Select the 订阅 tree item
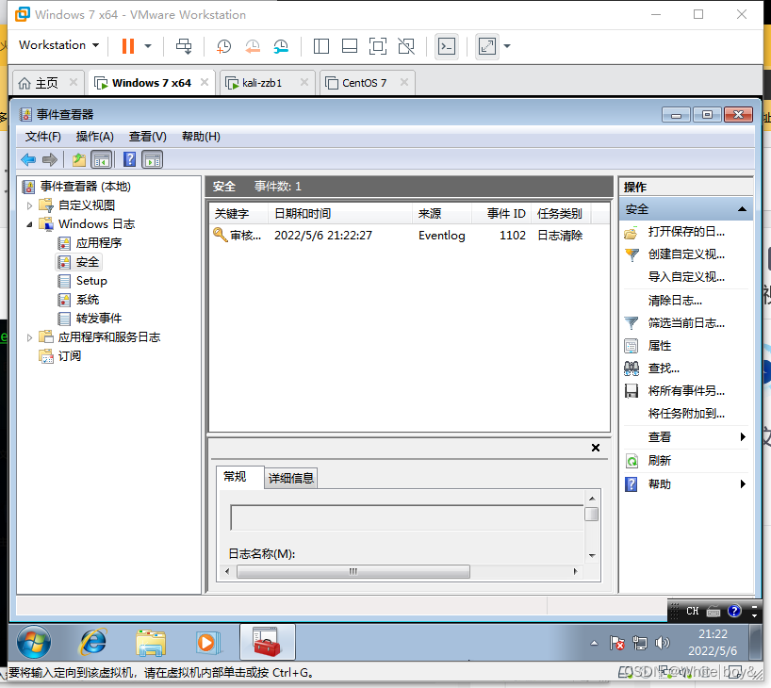This screenshot has height=688, width=771. [x=70, y=355]
